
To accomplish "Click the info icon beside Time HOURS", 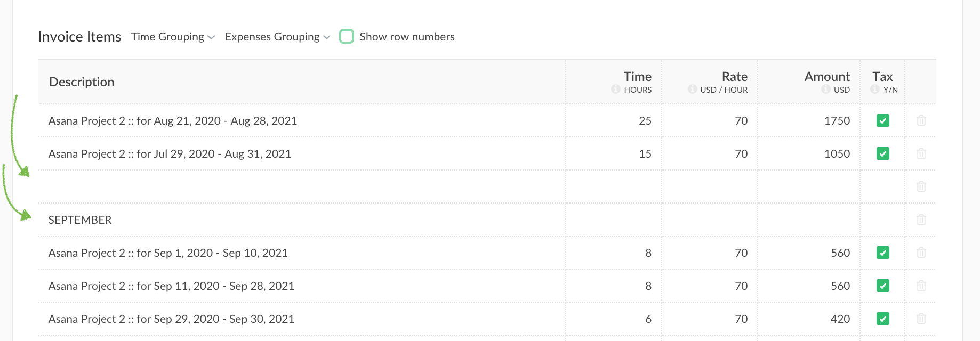I will [x=616, y=90].
